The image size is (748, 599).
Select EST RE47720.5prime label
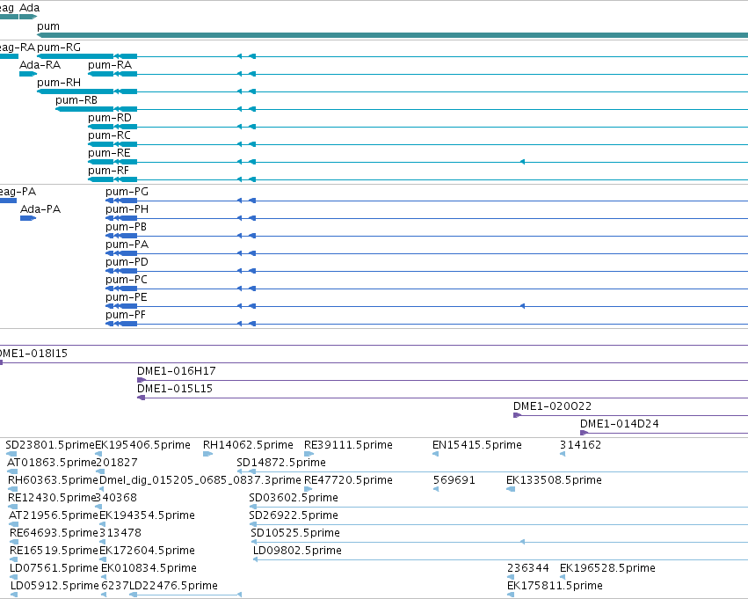coord(348,480)
